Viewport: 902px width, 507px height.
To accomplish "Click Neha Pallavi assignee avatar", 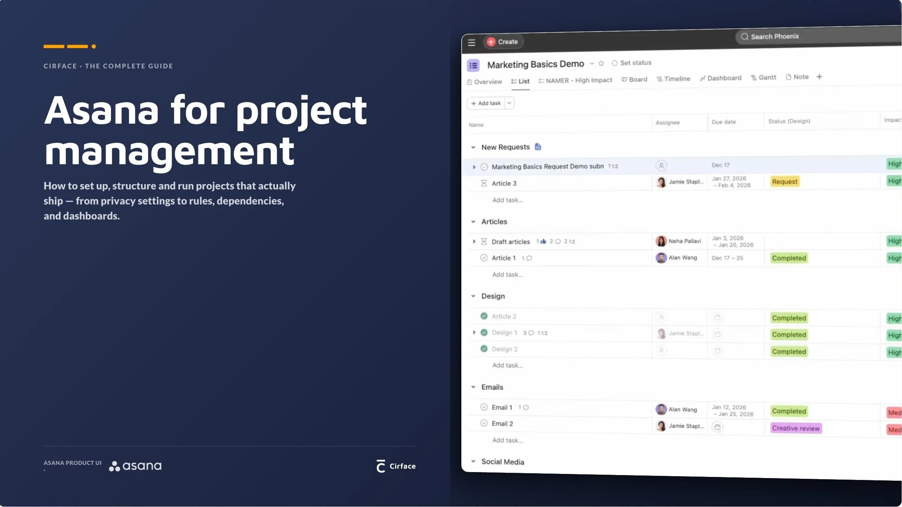I will [x=661, y=241].
